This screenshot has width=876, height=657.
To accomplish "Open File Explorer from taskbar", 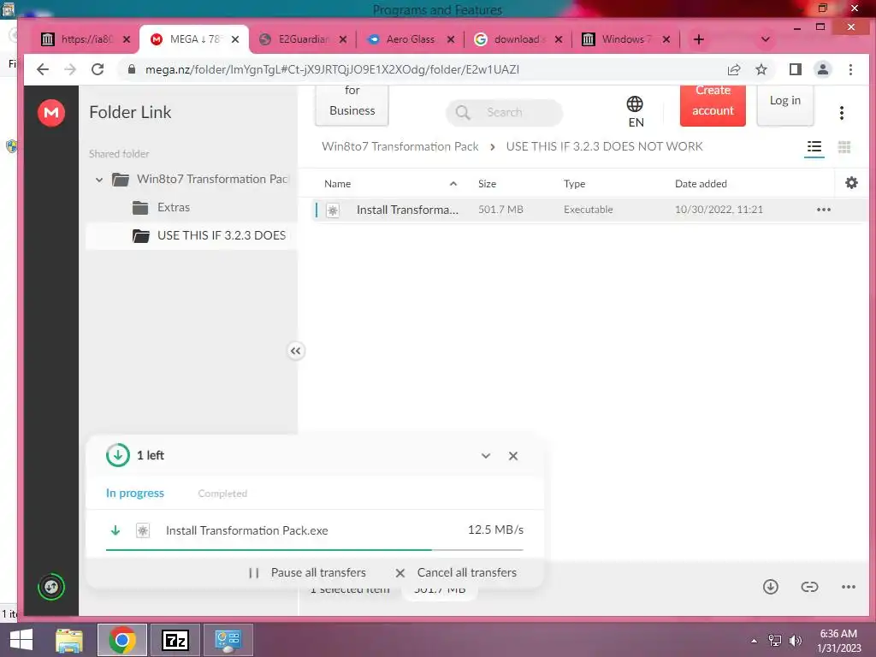I will (69, 640).
